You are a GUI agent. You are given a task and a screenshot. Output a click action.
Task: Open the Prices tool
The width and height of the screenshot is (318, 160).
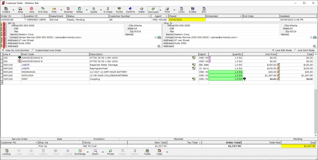[x=110, y=152]
